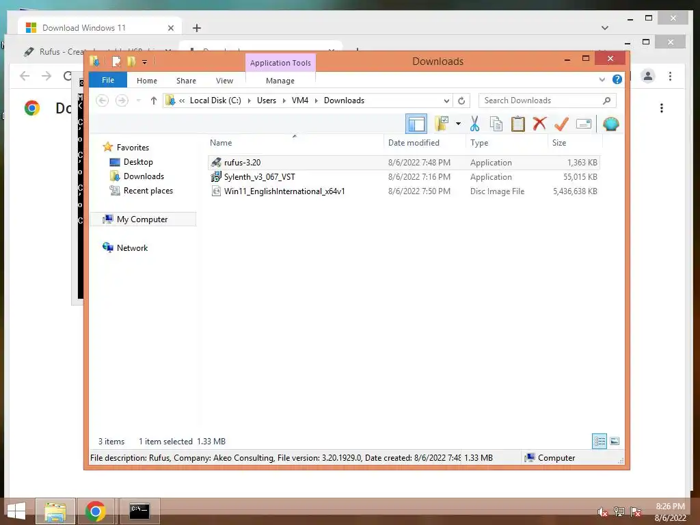Open Downloads in the navigation pane
This screenshot has height=525, width=700.
click(144, 176)
